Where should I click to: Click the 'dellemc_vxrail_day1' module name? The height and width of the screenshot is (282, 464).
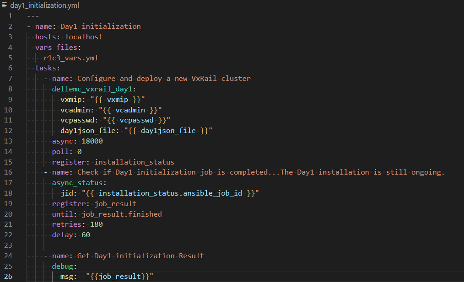93,89
